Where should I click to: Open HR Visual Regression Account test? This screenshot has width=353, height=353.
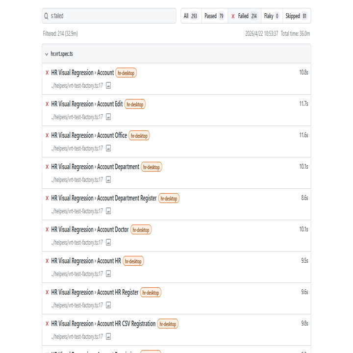click(x=82, y=73)
